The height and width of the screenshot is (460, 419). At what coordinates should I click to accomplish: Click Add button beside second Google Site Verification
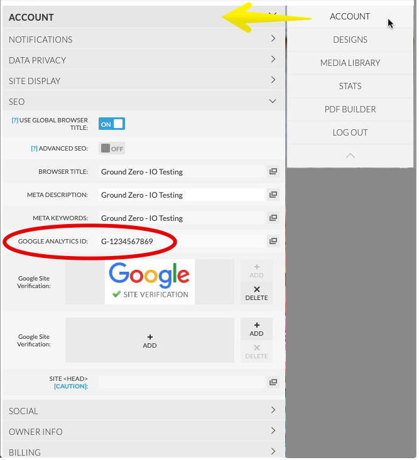point(258,330)
